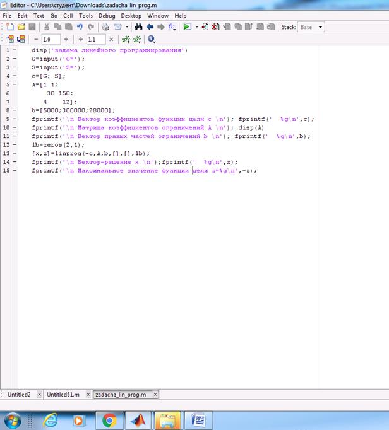Toggle breakpoint on line 1
389x430 pixels.
[x=15, y=50]
